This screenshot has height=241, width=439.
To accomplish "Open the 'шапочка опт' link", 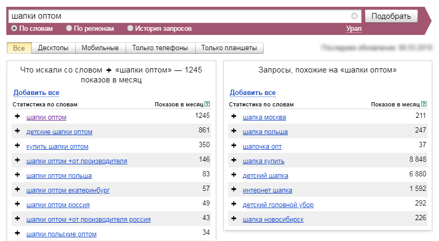I will [262, 147].
